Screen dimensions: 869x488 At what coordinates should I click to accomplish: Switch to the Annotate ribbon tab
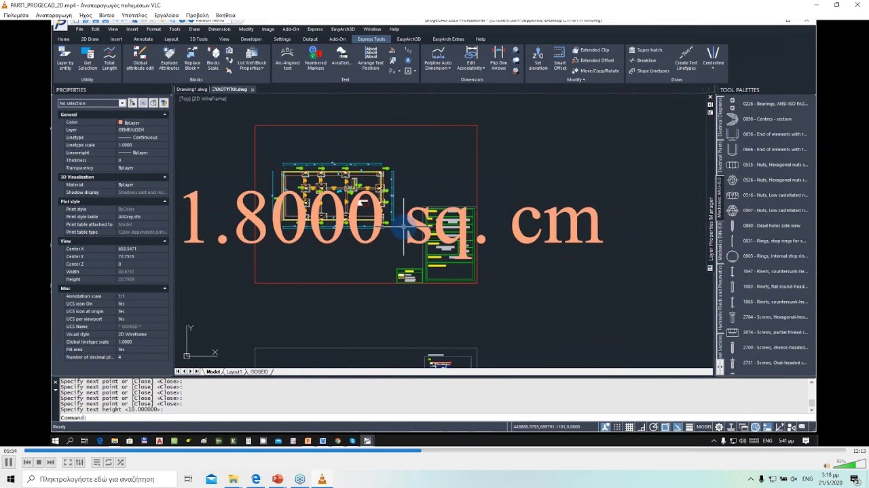pyautogui.click(x=143, y=39)
